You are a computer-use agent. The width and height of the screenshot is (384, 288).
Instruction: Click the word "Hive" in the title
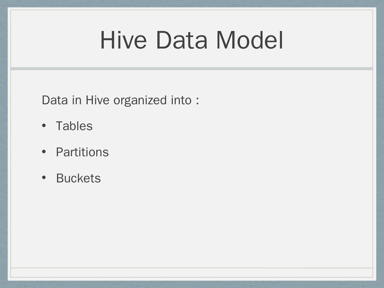pos(123,40)
